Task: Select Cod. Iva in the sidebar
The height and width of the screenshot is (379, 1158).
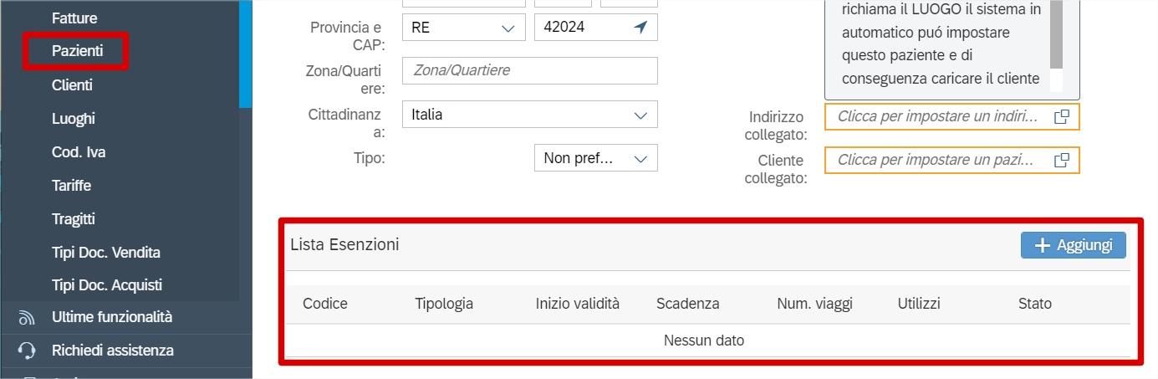Action: tap(79, 152)
